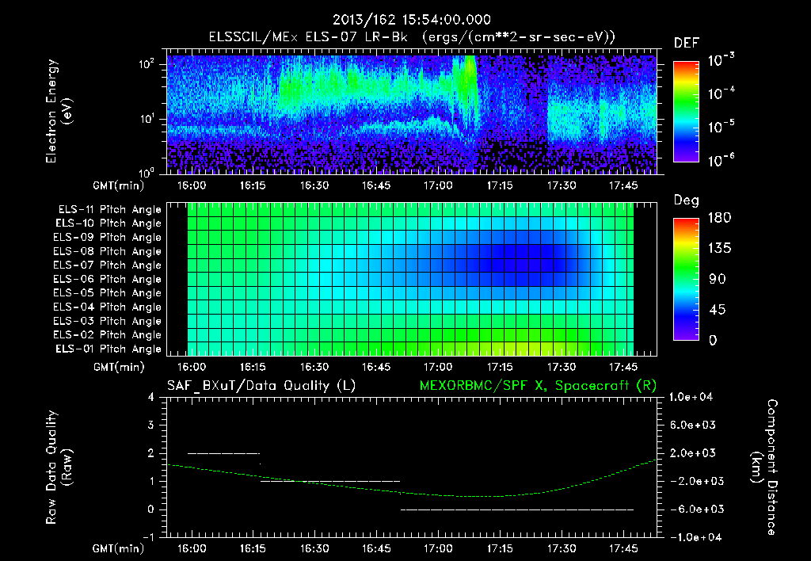This screenshot has height=561, width=811.
Task: Click the Electron Energy (eV) axis label
Action: 59,111
